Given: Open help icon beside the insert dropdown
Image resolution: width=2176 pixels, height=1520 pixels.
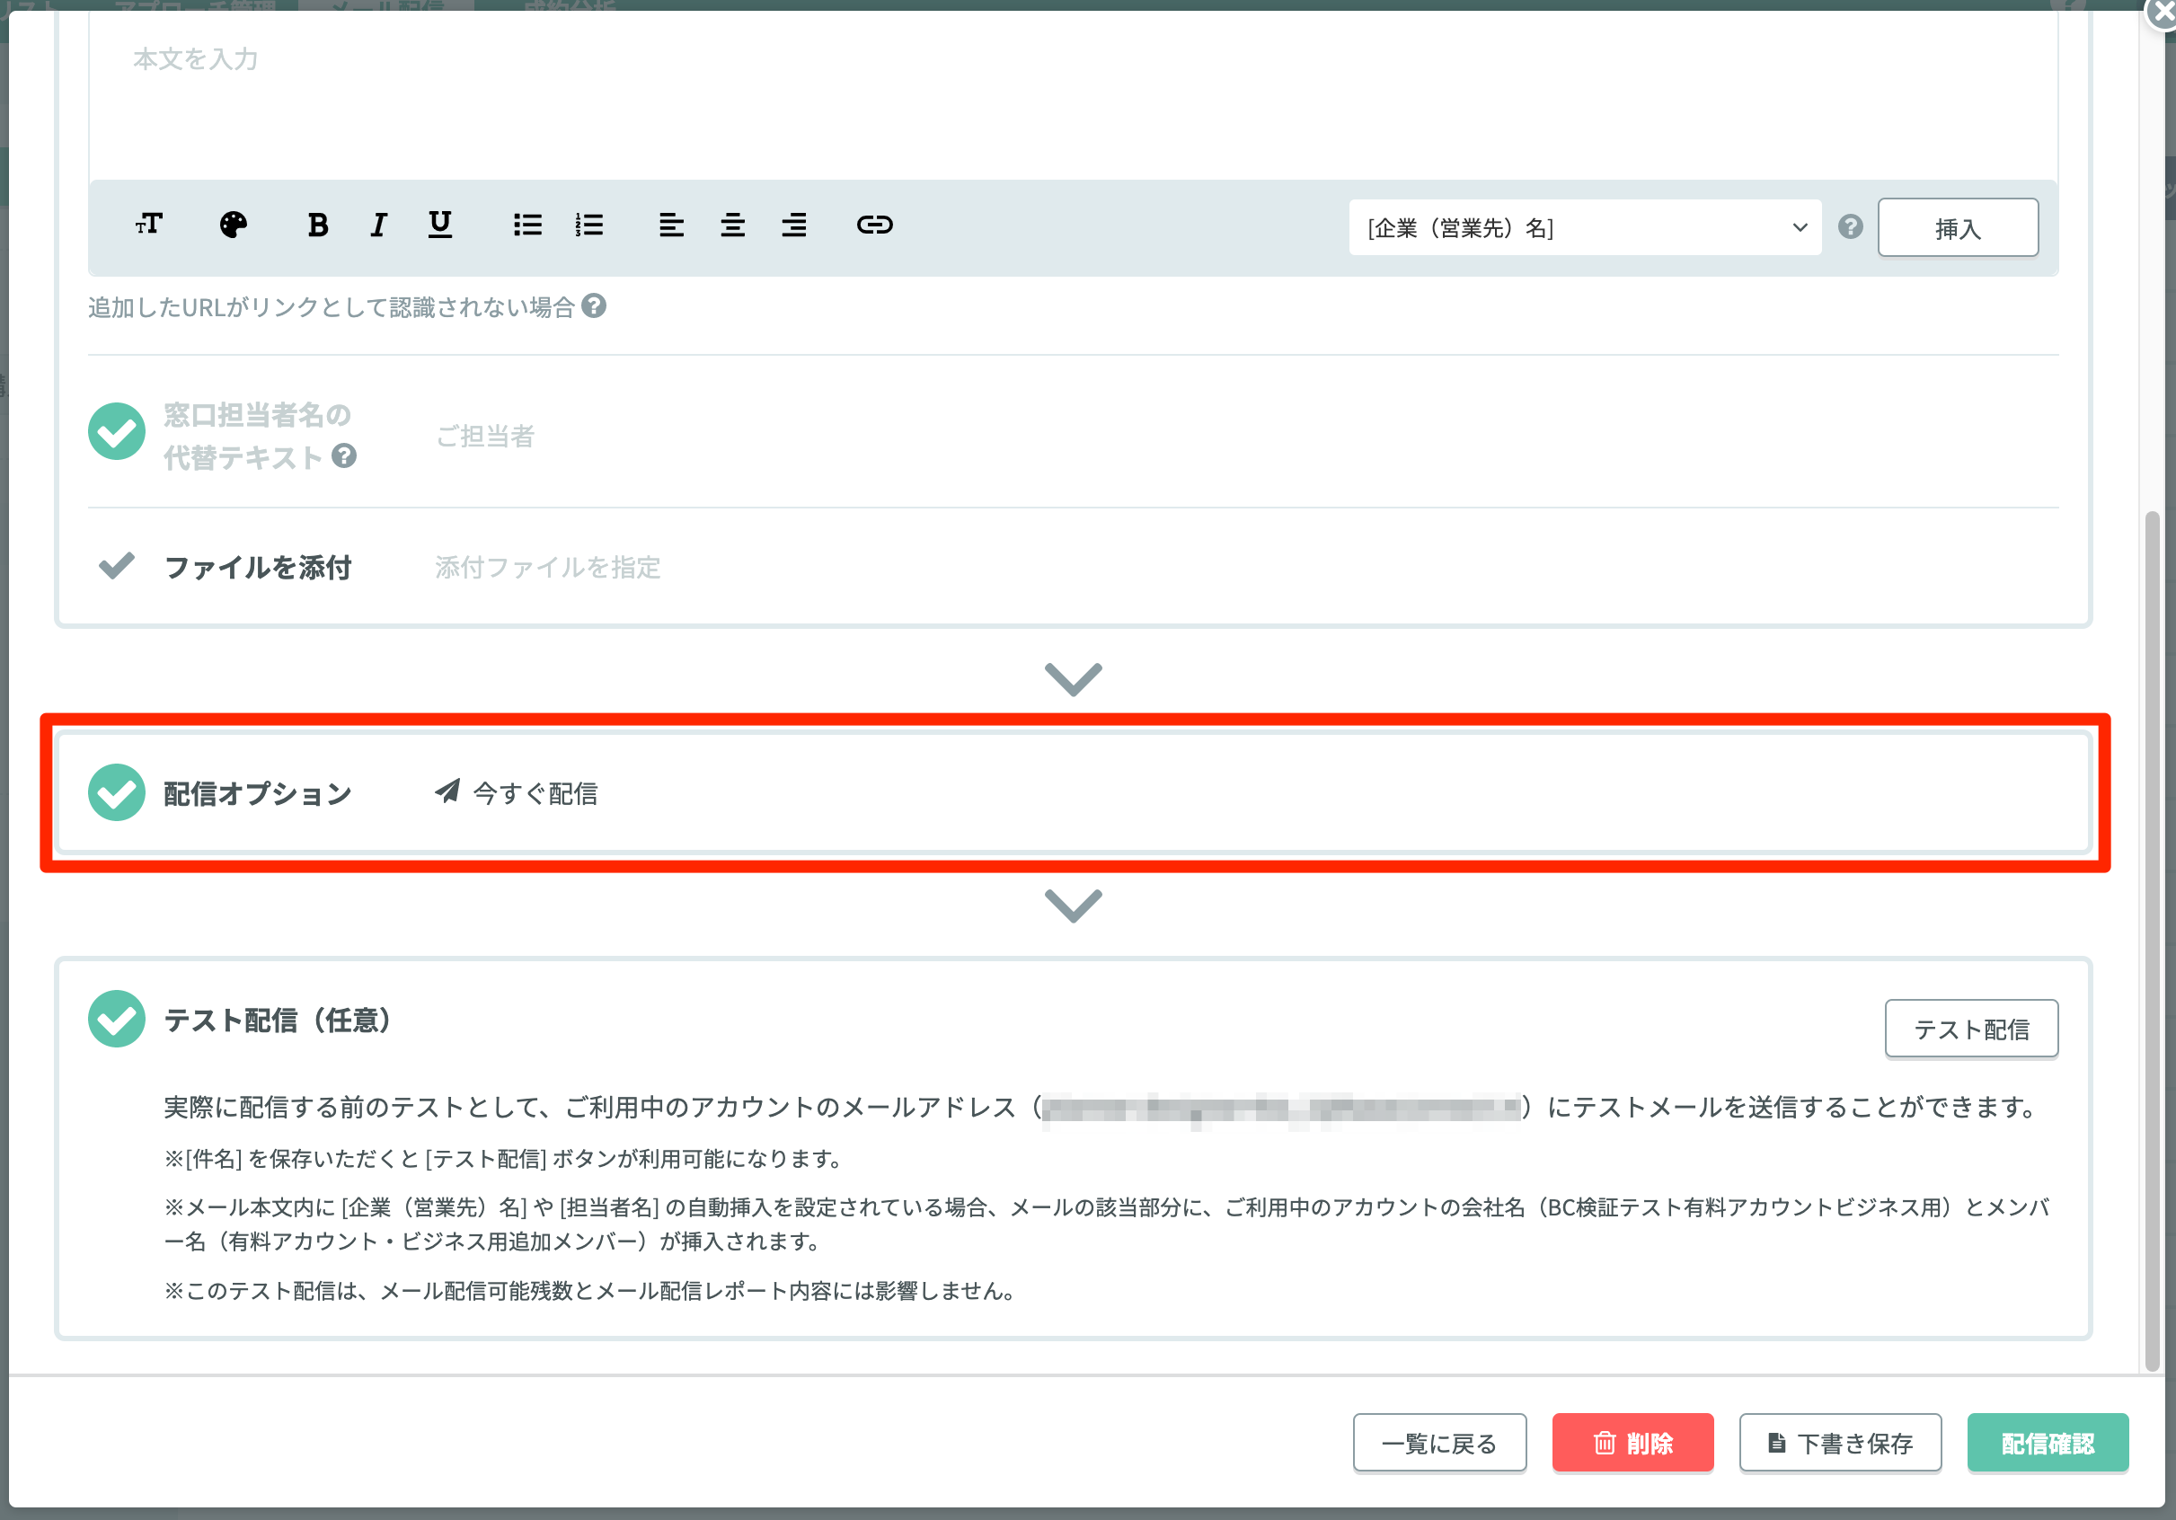Looking at the screenshot, I should [x=1850, y=226].
